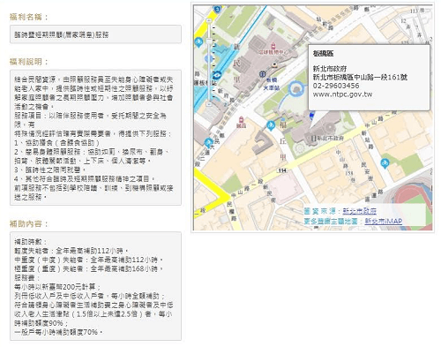Click the 新北市政府 building icon on map

tap(314, 138)
